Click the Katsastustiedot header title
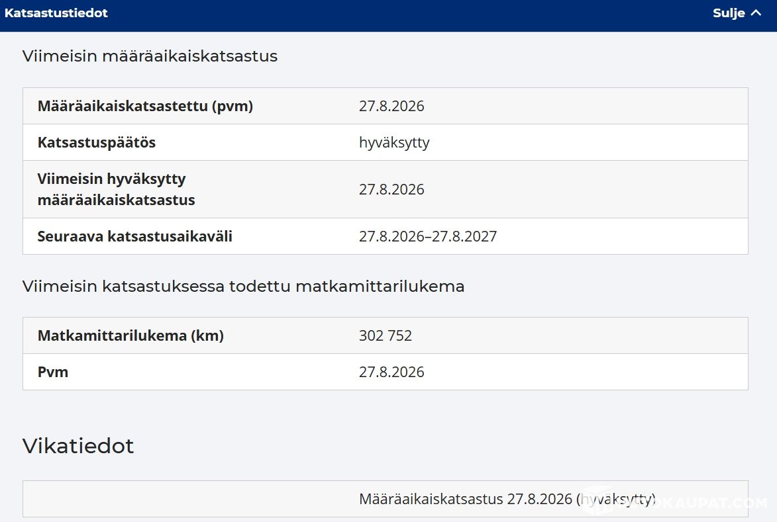 tap(56, 13)
